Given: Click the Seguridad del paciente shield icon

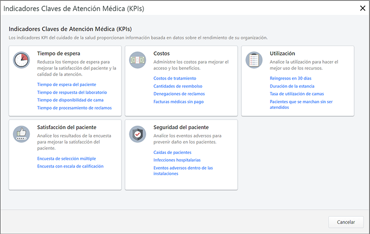Looking at the screenshot, I should [x=137, y=134].
